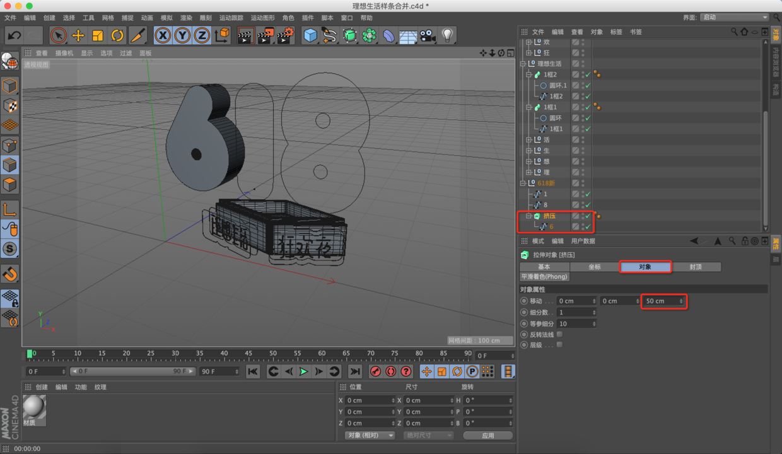Toggle the 反转法线 checkbox
This screenshot has height=454, width=782.
(x=559, y=334)
